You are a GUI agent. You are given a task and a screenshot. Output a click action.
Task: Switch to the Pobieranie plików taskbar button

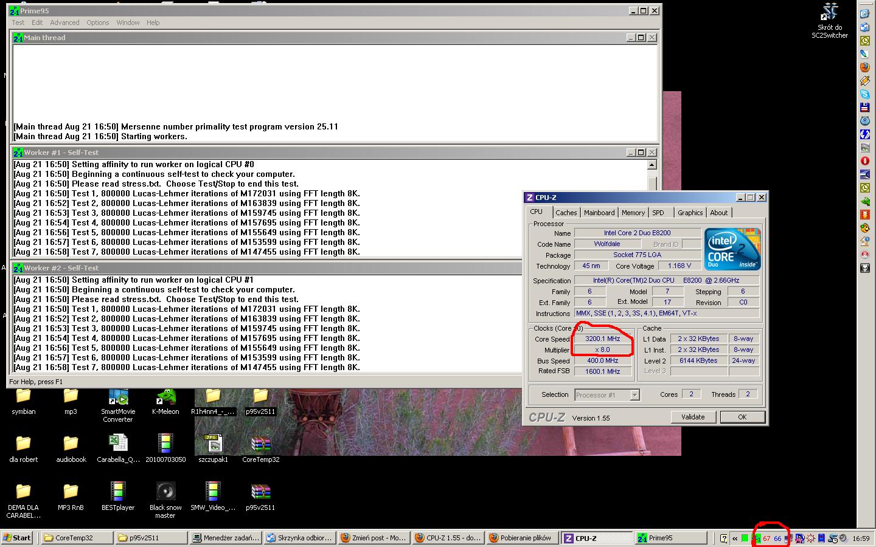coord(522,538)
